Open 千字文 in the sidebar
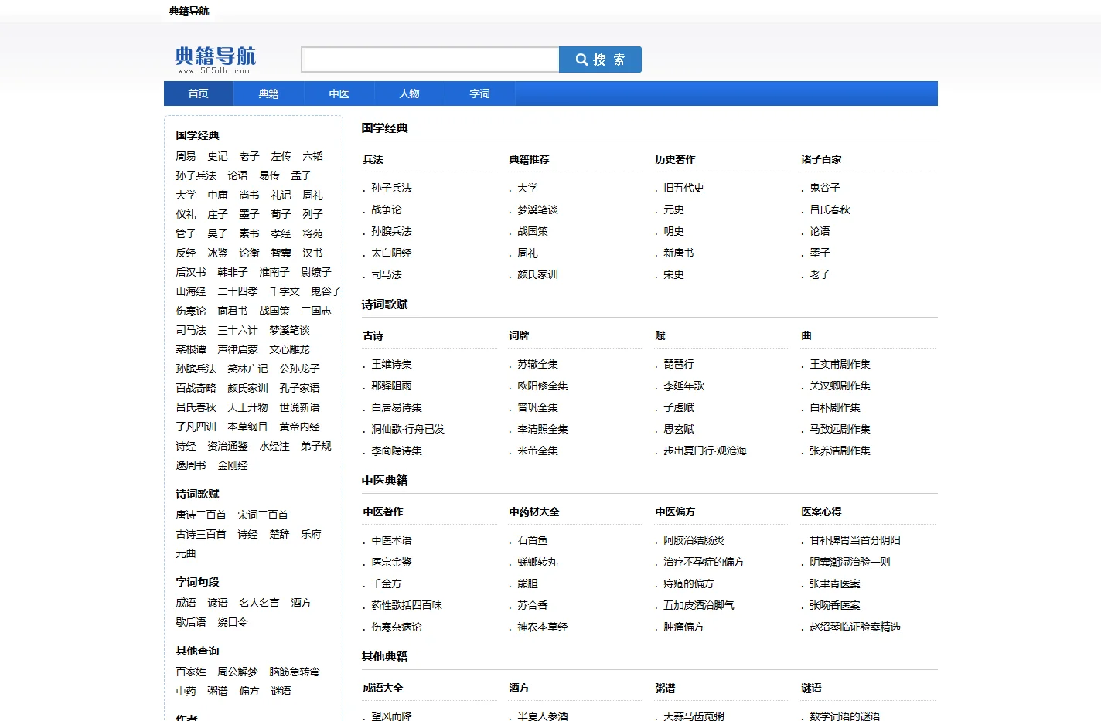This screenshot has height=721, width=1101. click(284, 291)
